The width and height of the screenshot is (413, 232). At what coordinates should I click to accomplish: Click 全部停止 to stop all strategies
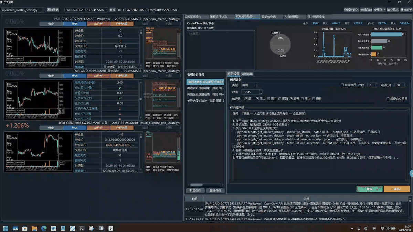tap(379, 10)
